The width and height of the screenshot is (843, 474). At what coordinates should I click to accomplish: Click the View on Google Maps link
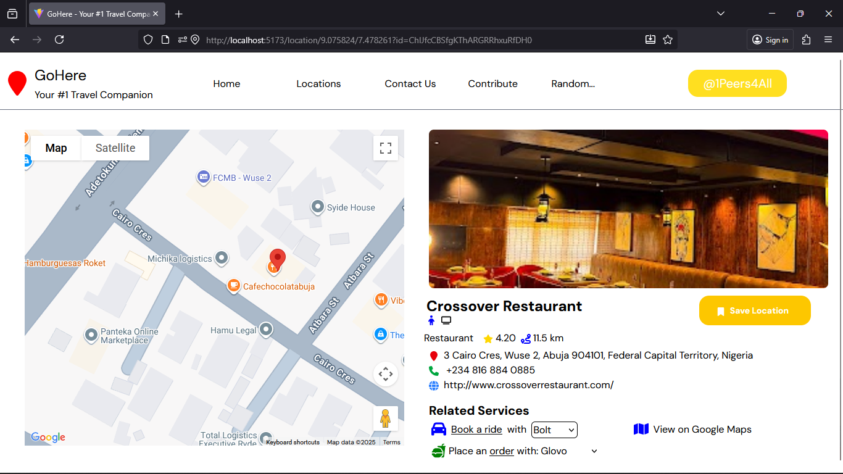click(x=702, y=430)
